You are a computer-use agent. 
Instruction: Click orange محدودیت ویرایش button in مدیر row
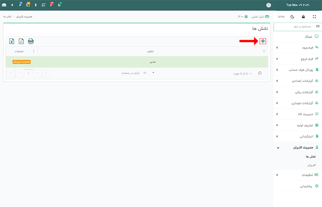click(22, 62)
